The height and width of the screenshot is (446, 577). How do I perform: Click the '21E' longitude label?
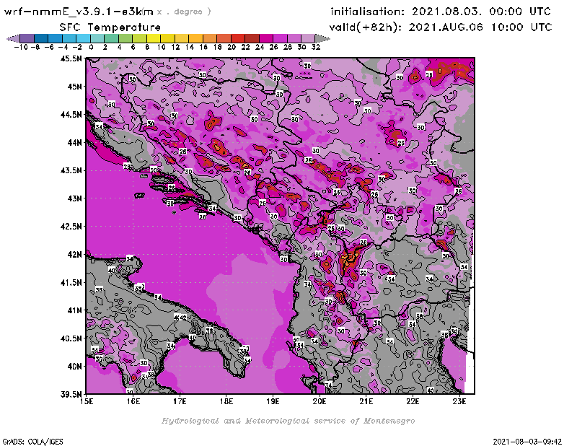tap(366, 401)
